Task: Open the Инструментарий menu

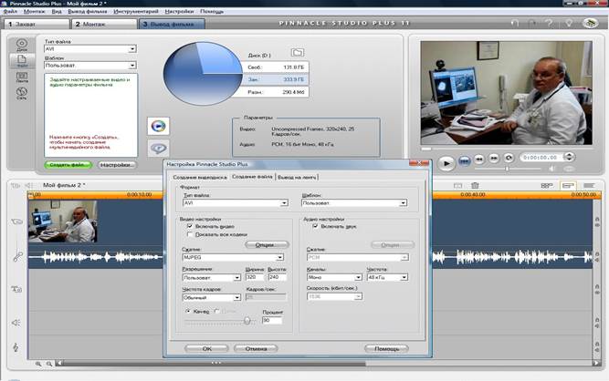Action: point(136,12)
